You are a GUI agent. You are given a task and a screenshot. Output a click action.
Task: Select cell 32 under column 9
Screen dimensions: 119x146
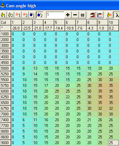[x=103, y=108]
